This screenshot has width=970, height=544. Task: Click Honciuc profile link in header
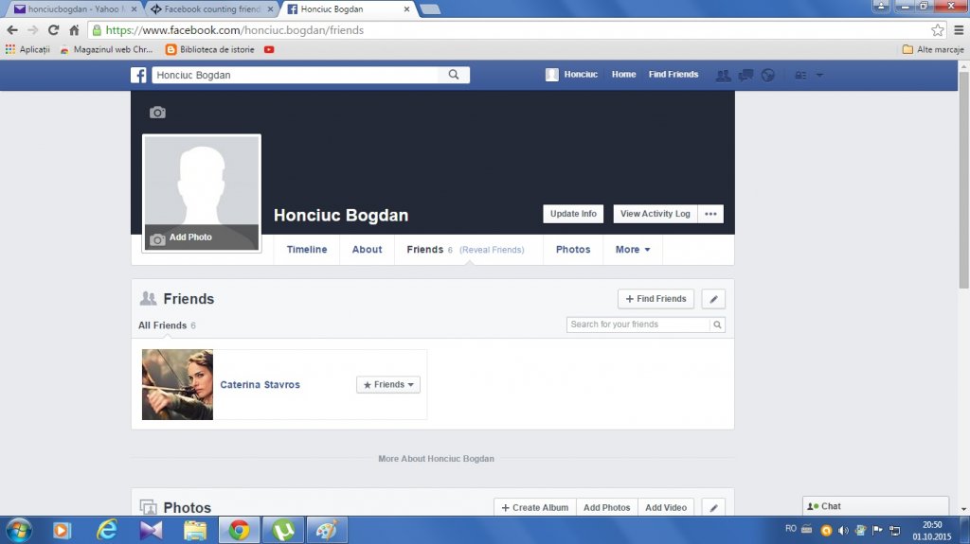571,75
